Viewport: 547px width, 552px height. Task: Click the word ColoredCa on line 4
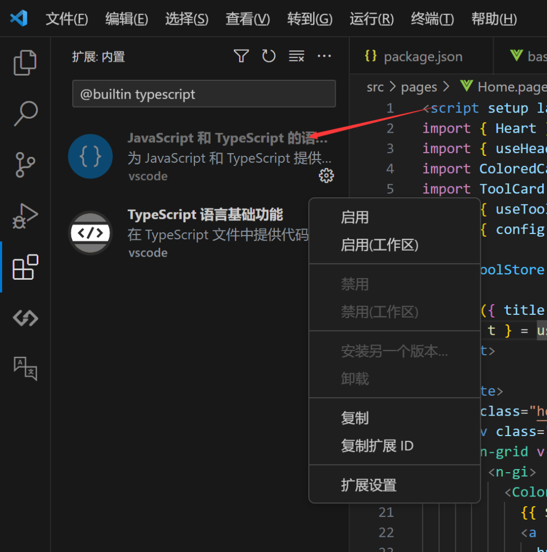pyautogui.click(x=513, y=169)
